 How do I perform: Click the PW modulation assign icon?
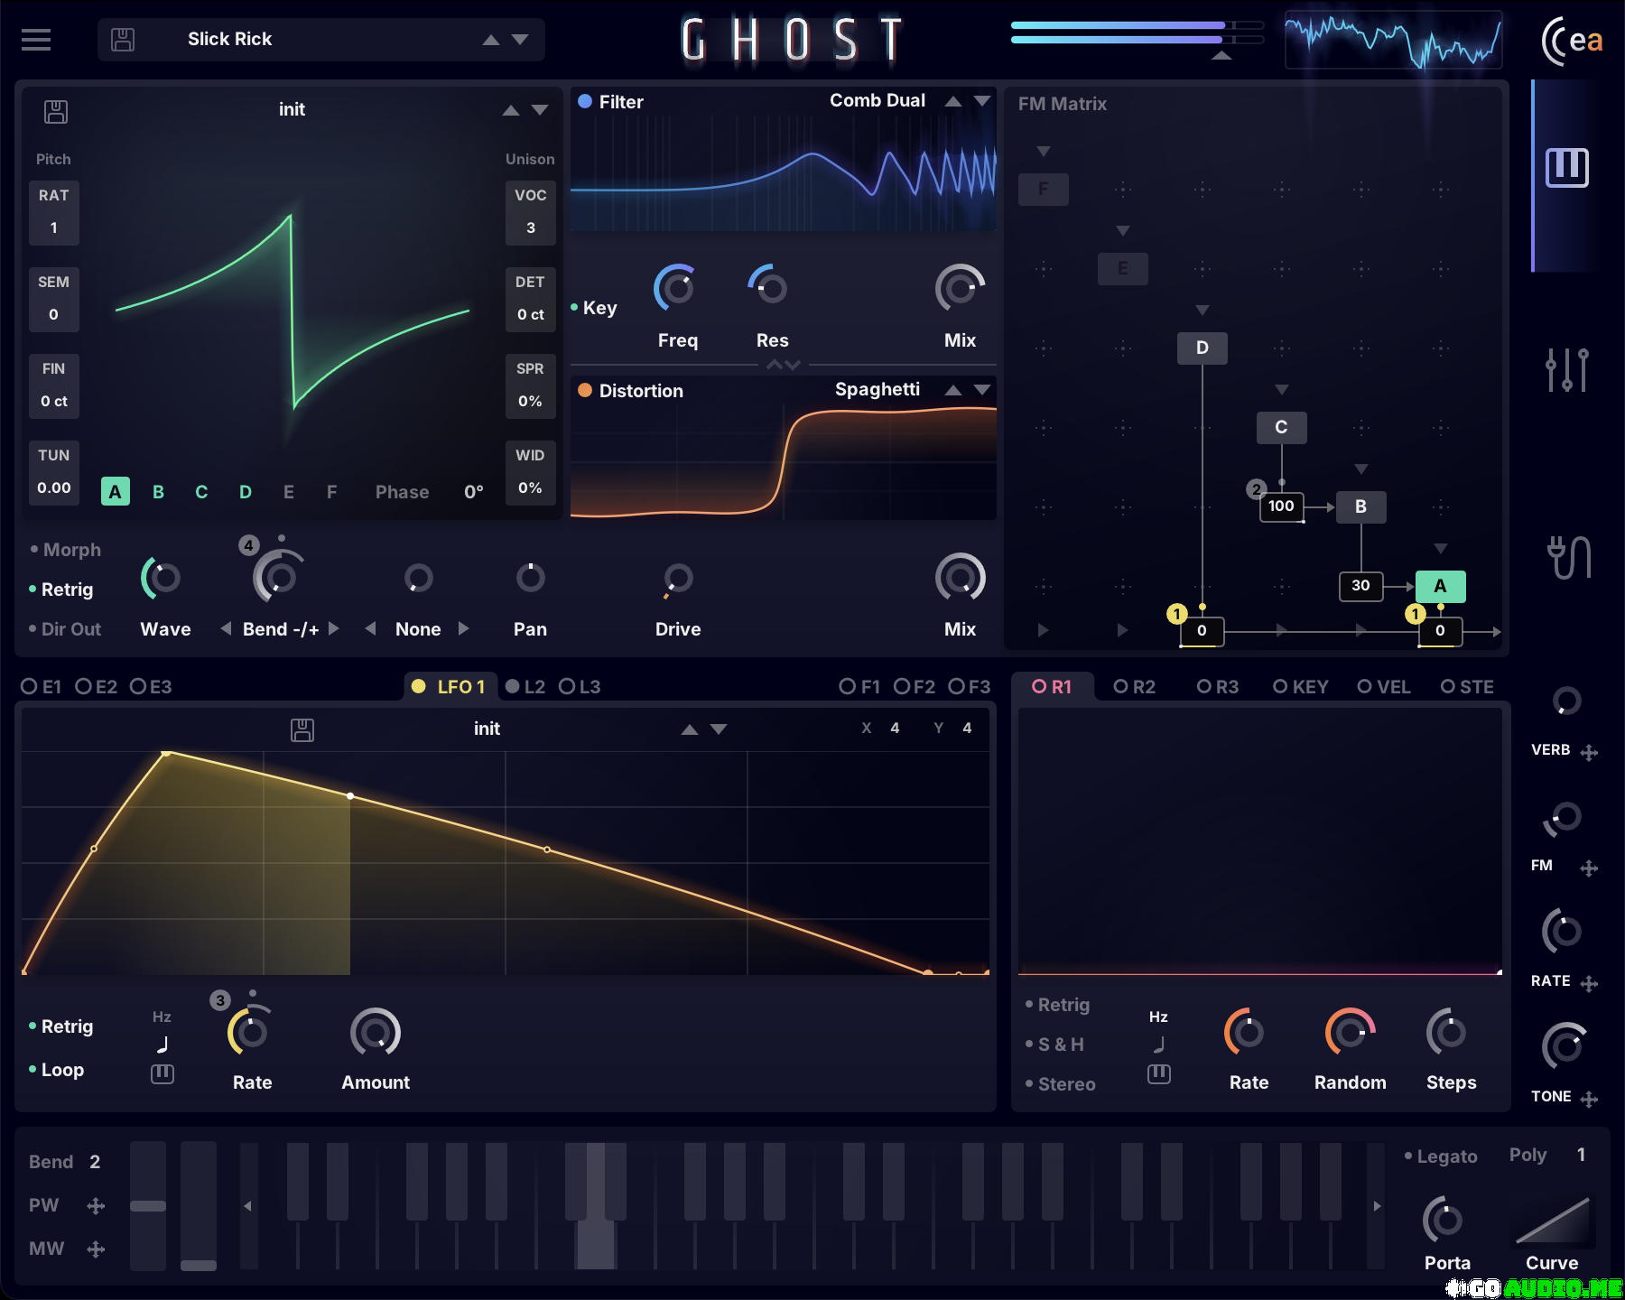click(96, 1206)
